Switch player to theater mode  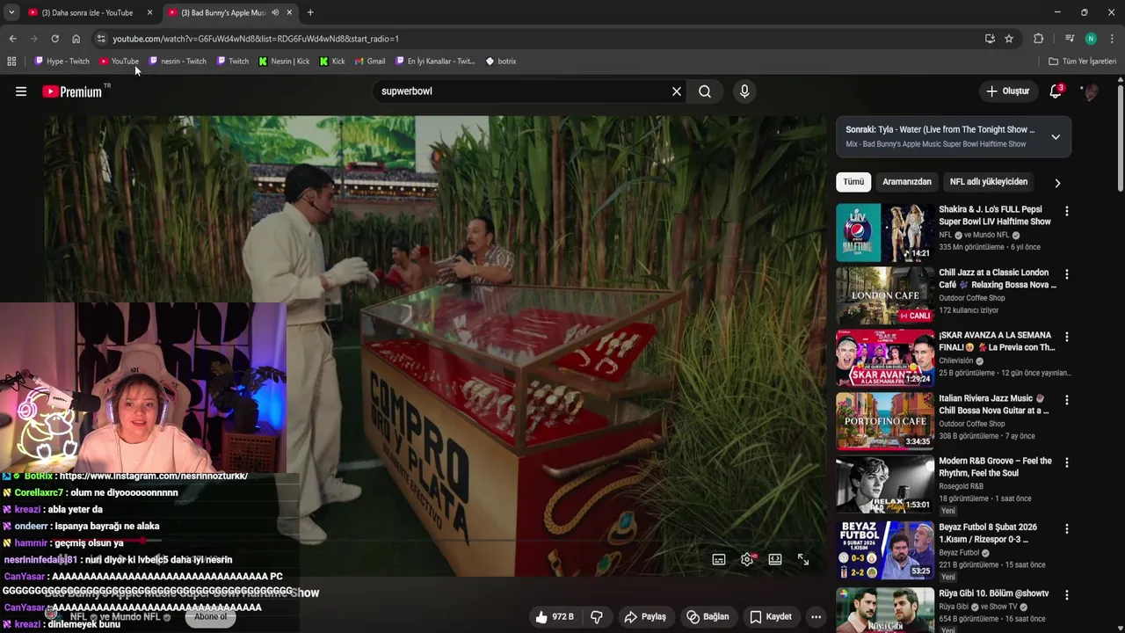[x=775, y=559]
